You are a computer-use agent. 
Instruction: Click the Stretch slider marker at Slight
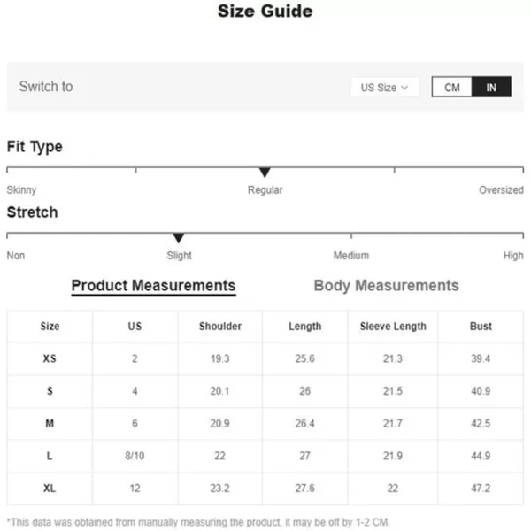(x=179, y=238)
